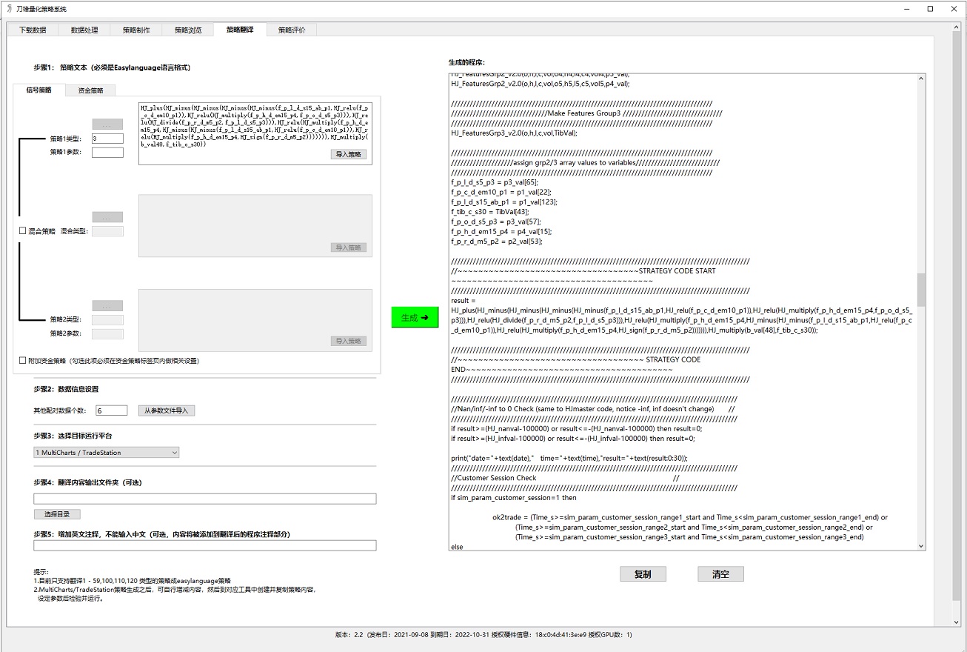
Task: Click the ... button above 策略1类型
Action: 107,124
